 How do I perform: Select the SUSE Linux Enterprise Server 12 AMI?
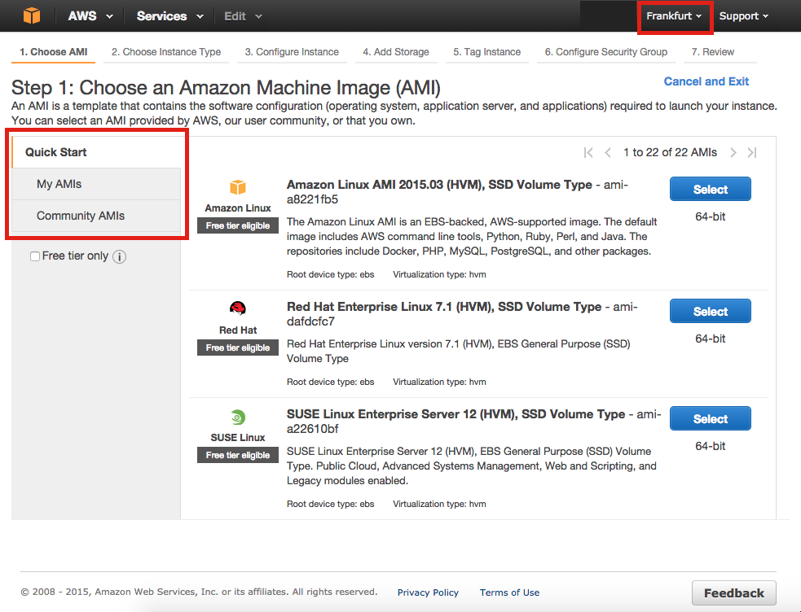pos(710,418)
